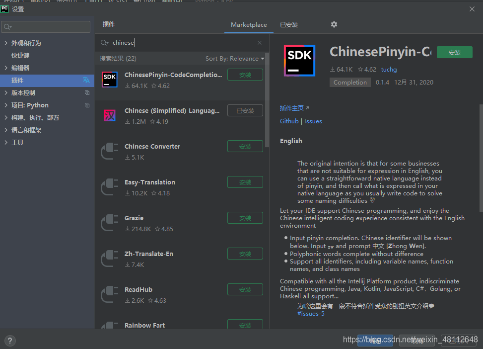Image resolution: width=483 pixels, height=349 pixels.
Task: Install ChinesePinyin-CodeCompletion from the list
Action: pyautogui.click(x=245, y=75)
